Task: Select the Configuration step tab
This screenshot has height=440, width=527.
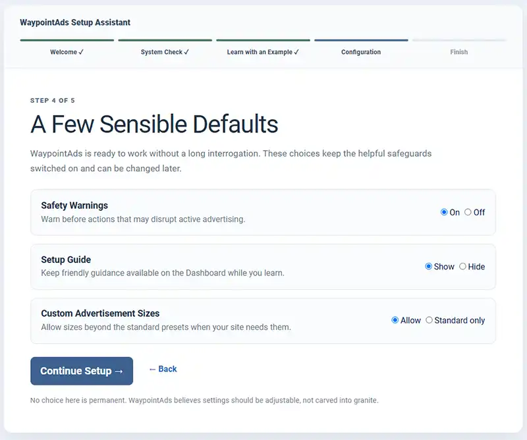Action: coord(361,47)
